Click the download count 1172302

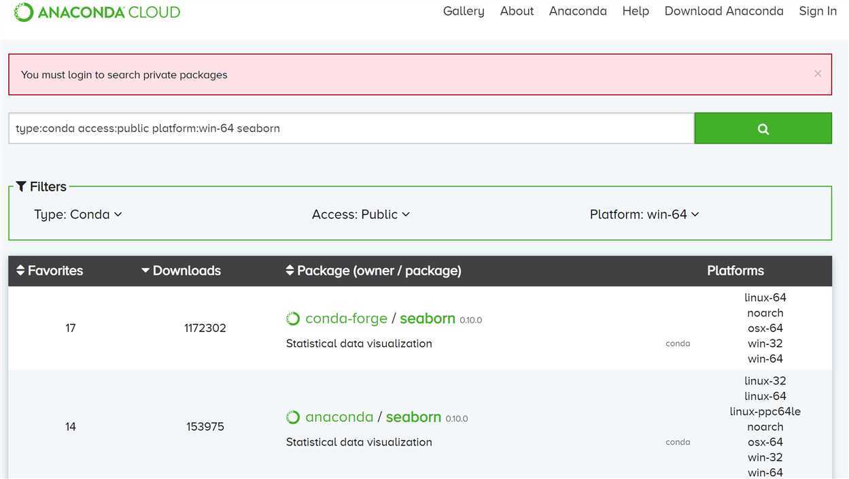[205, 328]
